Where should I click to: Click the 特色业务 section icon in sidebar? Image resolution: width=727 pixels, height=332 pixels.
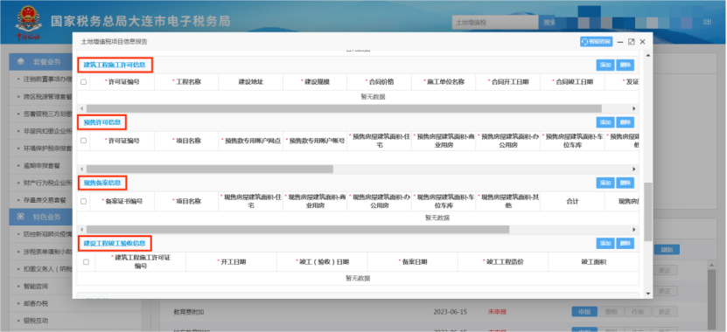click(x=21, y=217)
